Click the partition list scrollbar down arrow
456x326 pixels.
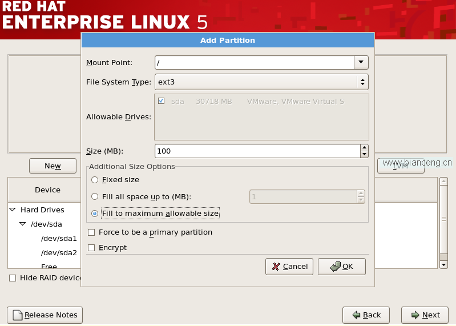tap(443, 265)
